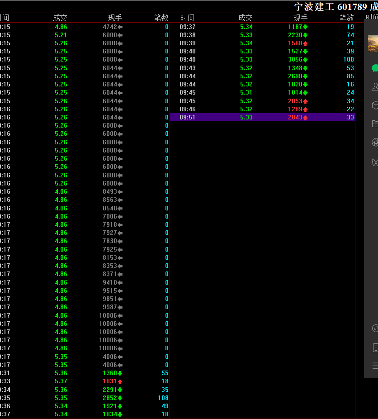Click the volume value 9410
Image resolution: width=378 pixels, height=419 pixels.
point(110,282)
